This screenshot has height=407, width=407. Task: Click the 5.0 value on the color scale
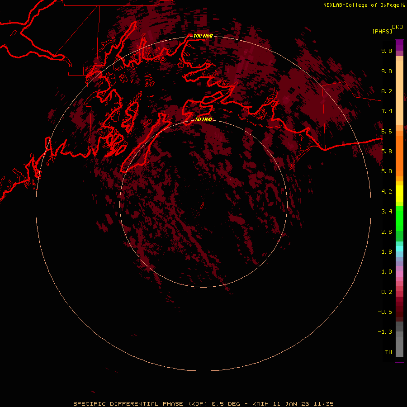[x=387, y=171]
